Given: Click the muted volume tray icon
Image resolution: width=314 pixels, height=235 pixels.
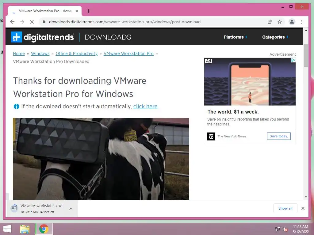Looking at the screenshot, I should pyautogui.click(x=285, y=229).
